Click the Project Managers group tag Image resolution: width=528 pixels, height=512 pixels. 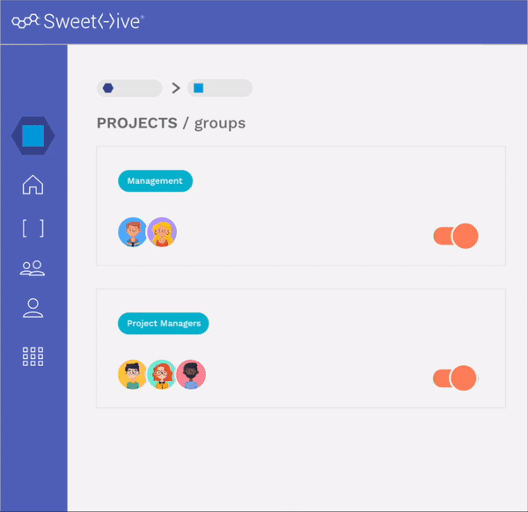[x=164, y=323]
